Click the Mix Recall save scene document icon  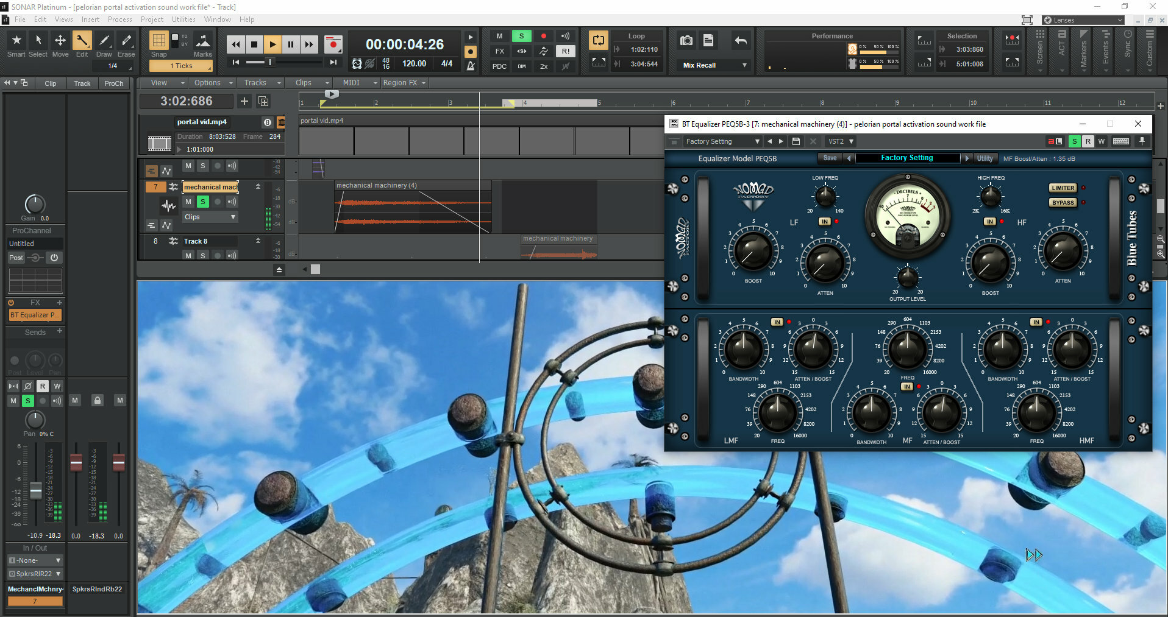pyautogui.click(x=708, y=40)
